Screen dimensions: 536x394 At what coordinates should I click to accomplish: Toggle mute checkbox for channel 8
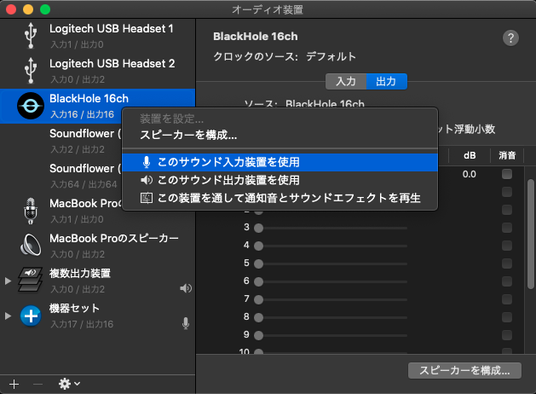(507, 317)
